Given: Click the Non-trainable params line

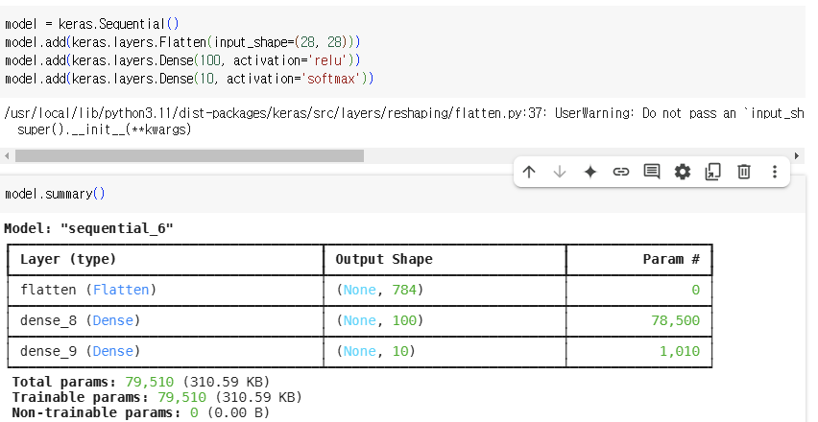Looking at the screenshot, I should (141, 412).
